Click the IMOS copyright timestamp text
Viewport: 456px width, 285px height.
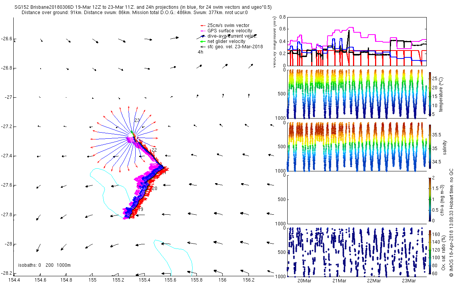[x=451, y=223]
